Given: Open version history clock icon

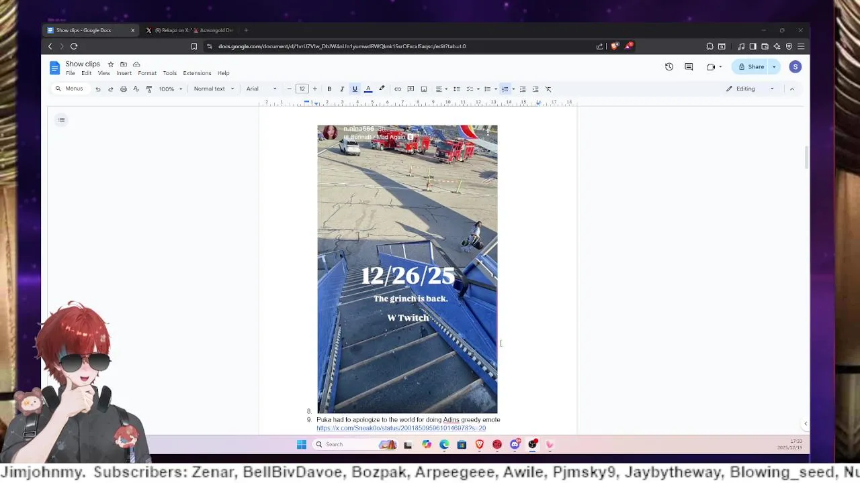Looking at the screenshot, I should 669,67.
